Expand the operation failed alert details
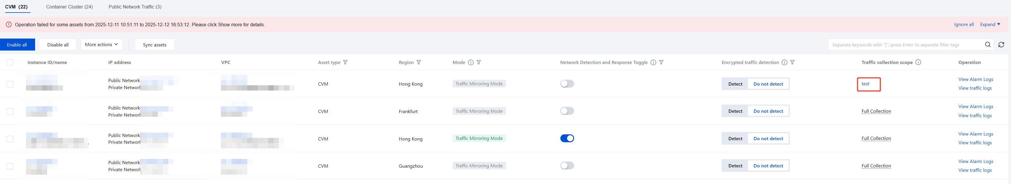This screenshot has height=184, width=1011. point(990,24)
